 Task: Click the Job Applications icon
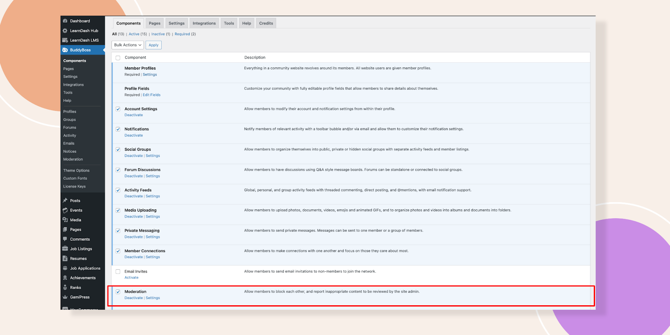(x=65, y=268)
